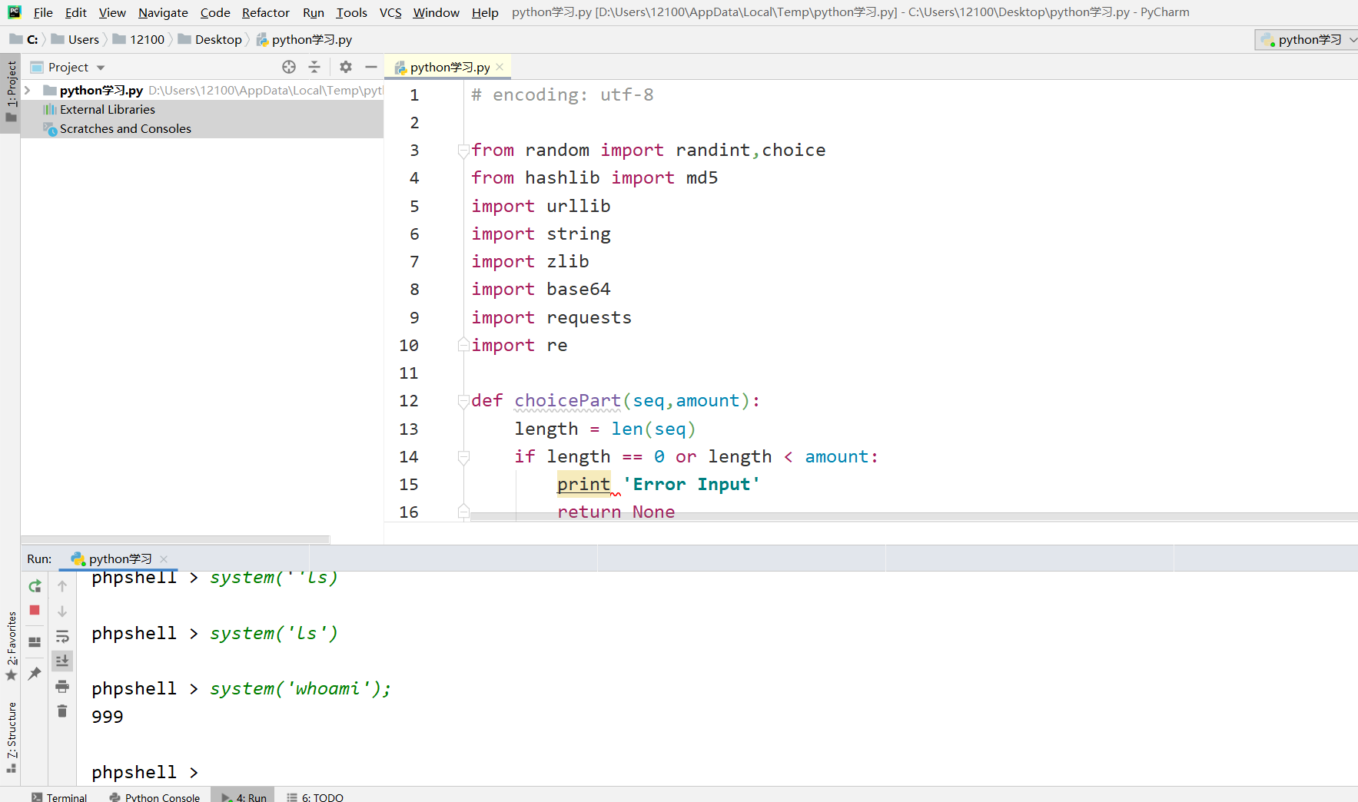Expand the python学习.py project root
The width and height of the screenshot is (1358, 802).
pos(28,90)
